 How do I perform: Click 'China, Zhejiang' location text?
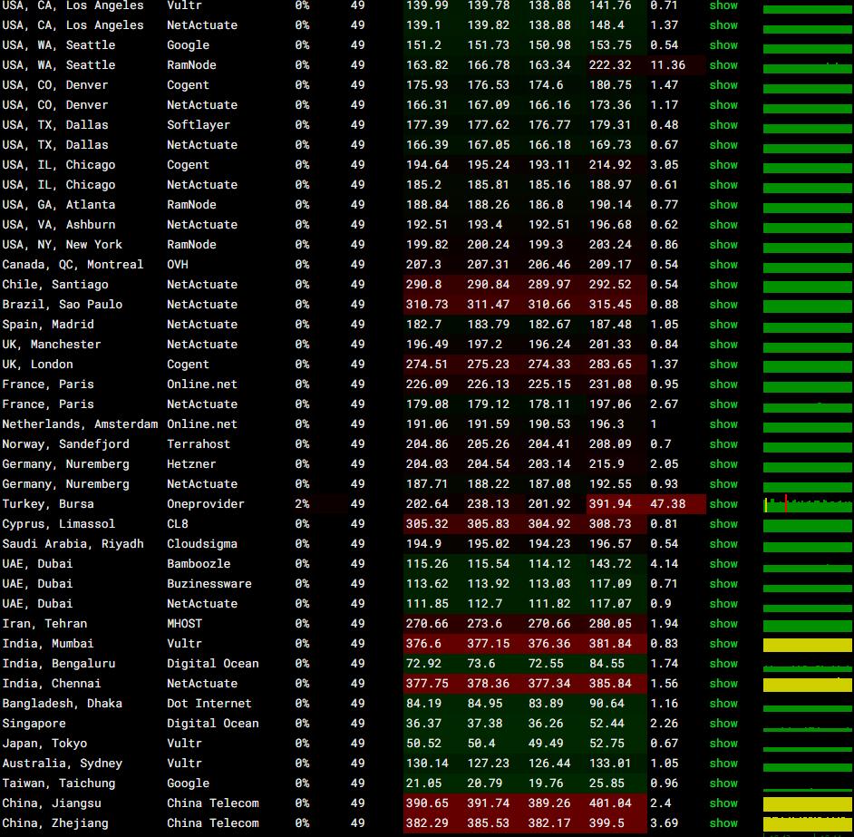coord(55,823)
